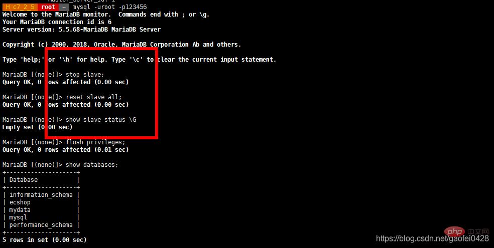
Task: Select the performance_schema database row
Action: click(x=41, y=225)
